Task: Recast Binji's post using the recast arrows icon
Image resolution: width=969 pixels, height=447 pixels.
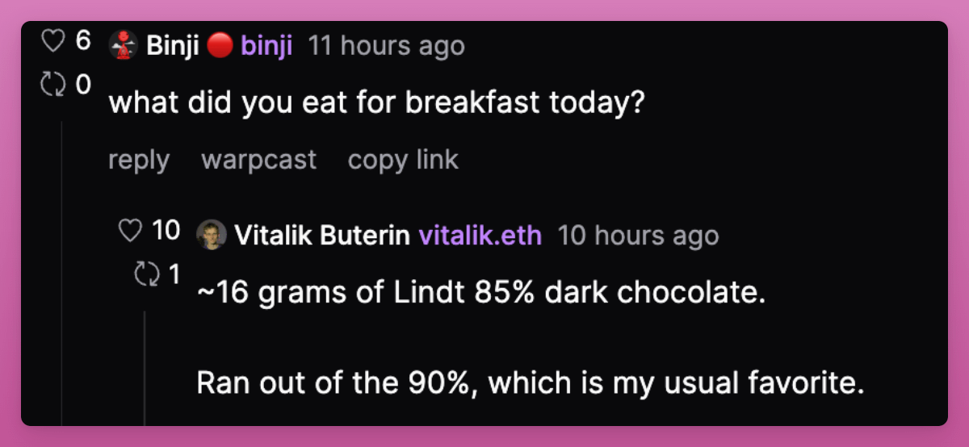Action: tap(53, 85)
